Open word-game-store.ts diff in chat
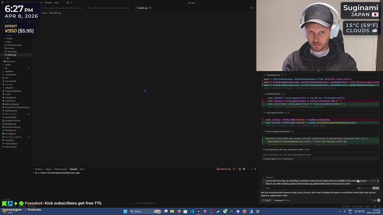The image size is (383, 215). [275, 113]
